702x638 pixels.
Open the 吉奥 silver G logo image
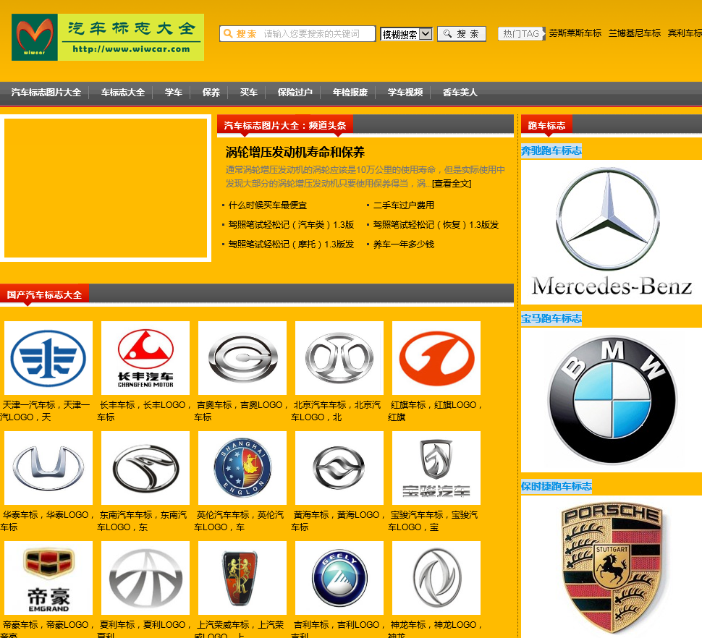tap(242, 358)
